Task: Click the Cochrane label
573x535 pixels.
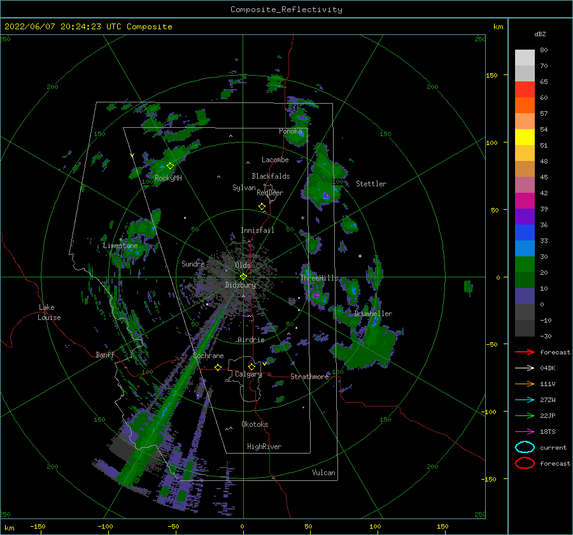Action: 208,356
